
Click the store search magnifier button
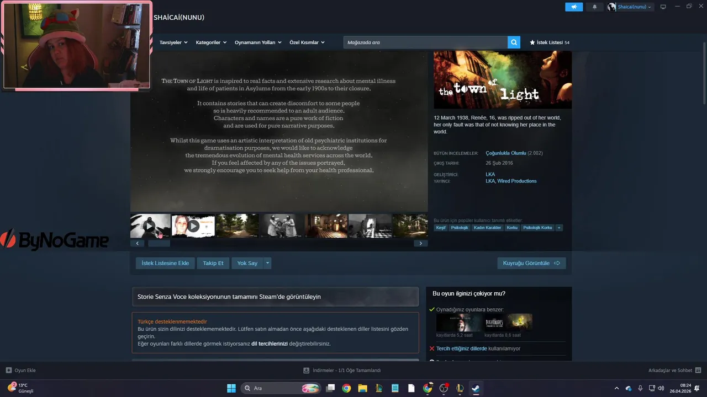[x=514, y=42]
